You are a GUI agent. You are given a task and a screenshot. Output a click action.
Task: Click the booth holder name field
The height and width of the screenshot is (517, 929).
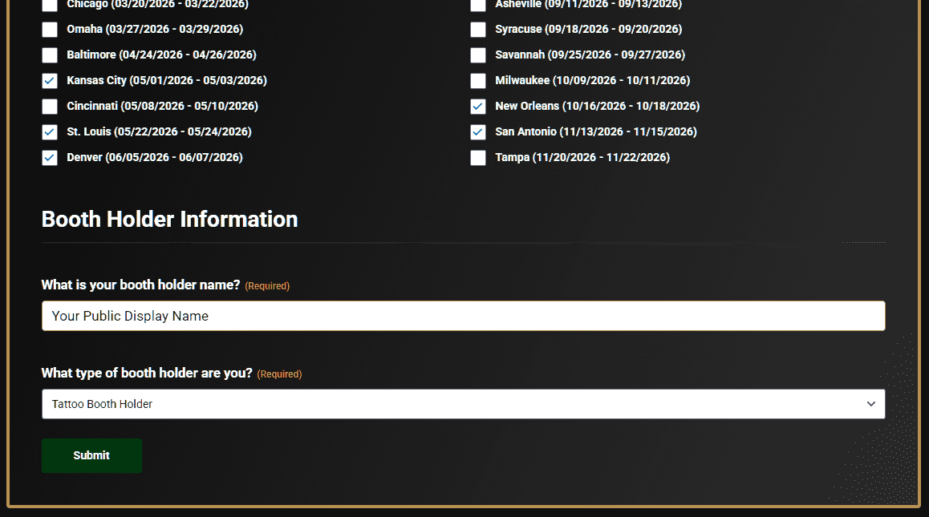pyautogui.click(x=463, y=316)
